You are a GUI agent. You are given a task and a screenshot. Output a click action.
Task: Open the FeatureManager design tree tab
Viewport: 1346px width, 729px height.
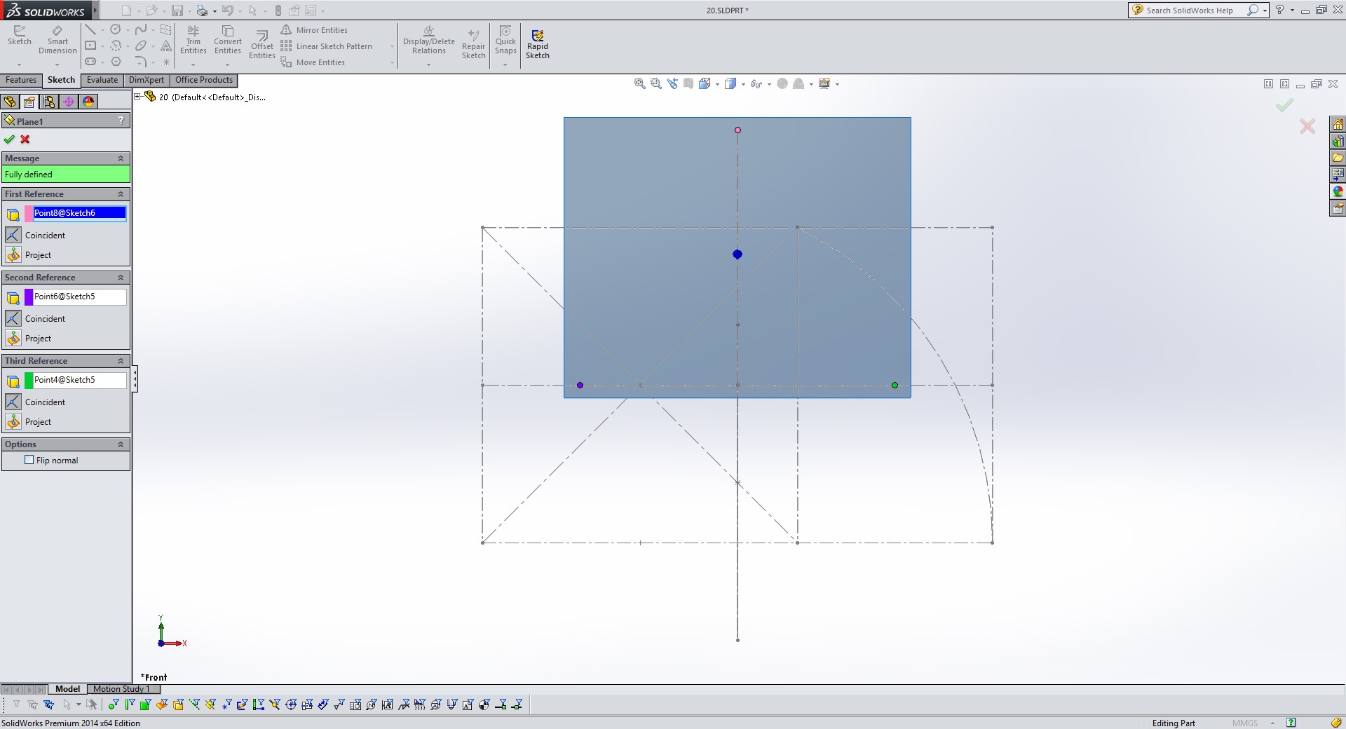point(10,102)
